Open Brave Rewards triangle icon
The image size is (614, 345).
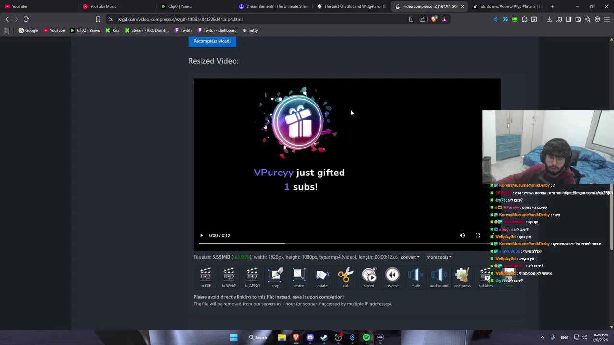coord(444,19)
